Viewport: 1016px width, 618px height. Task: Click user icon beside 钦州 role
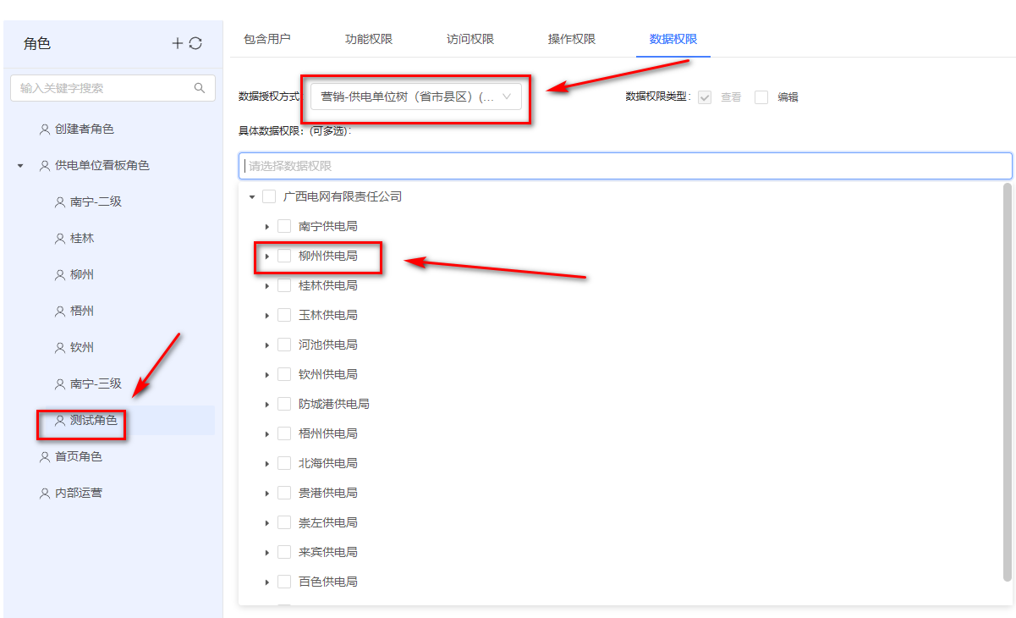coord(60,348)
